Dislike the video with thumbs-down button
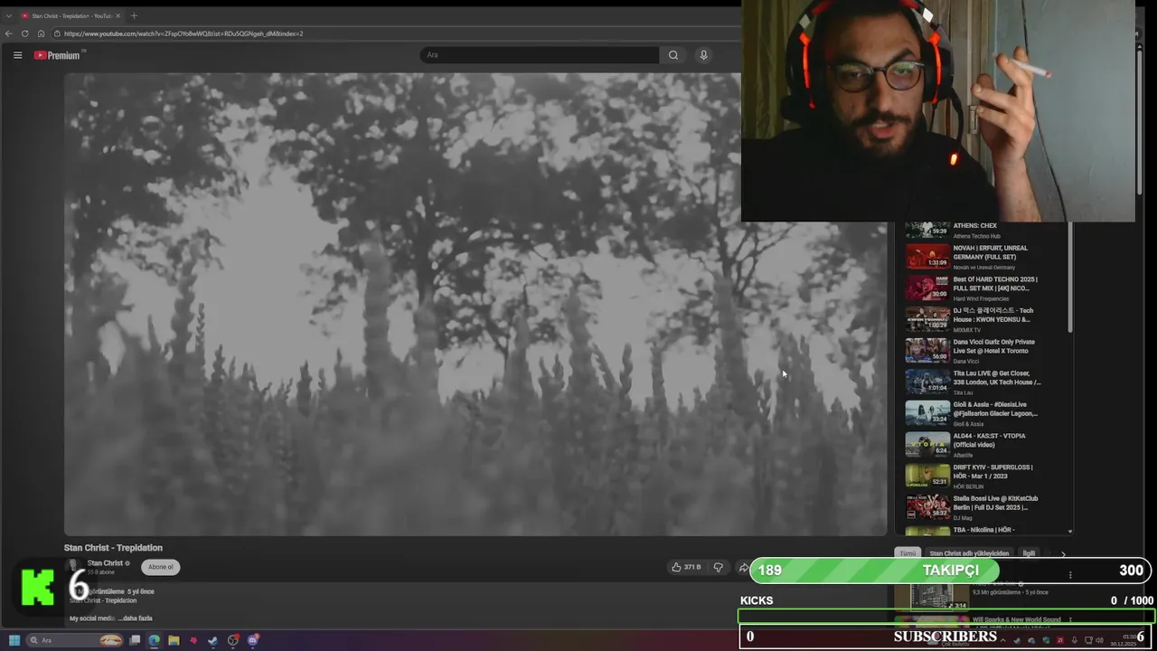 [x=719, y=567]
